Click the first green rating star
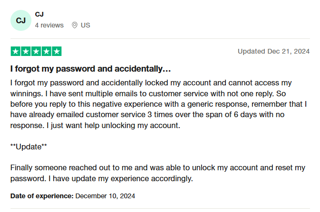The image size is (320, 212). point(16,51)
